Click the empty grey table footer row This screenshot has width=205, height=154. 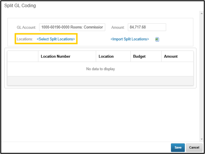100,80
